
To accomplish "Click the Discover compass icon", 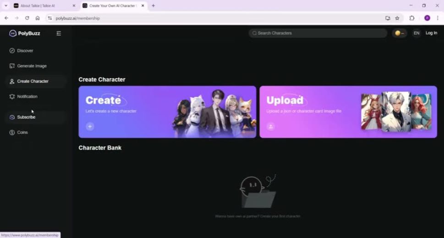I will (x=12, y=51).
